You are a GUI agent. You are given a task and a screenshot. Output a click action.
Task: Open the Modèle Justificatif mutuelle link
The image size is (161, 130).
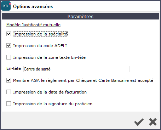pos(33,25)
